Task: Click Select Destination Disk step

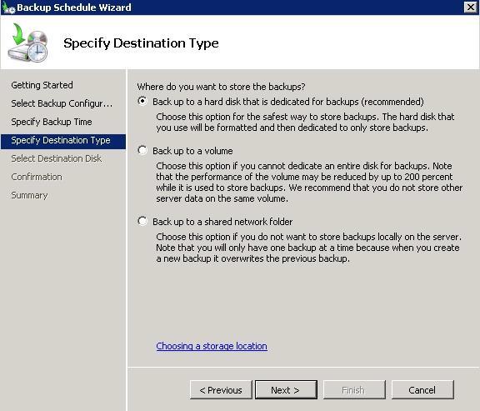Action: tap(57, 158)
